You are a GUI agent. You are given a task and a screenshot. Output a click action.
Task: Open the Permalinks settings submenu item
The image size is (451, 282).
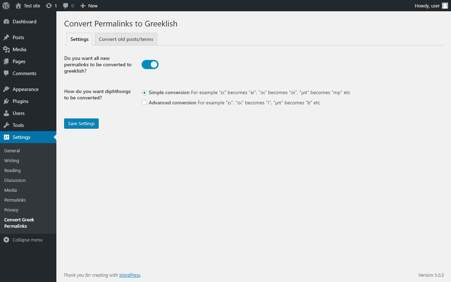tap(15, 200)
